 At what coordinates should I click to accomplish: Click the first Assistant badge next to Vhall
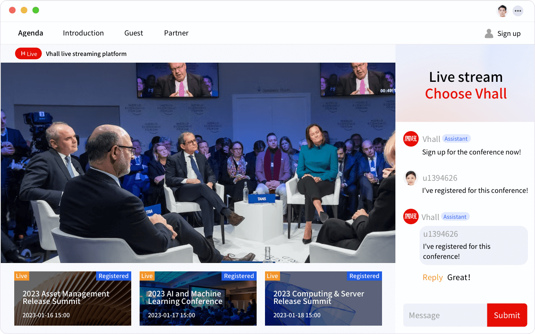pyautogui.click(x=456, y=139)
